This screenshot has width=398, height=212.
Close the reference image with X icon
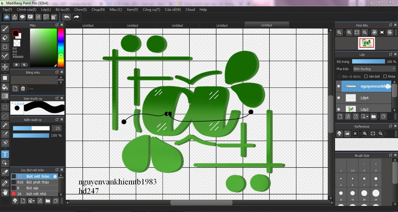coord(355,134)
